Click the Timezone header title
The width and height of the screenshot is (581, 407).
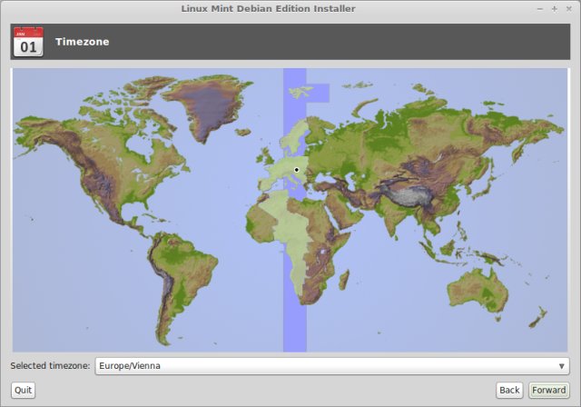pyautogui.click(x=82, y=42)
